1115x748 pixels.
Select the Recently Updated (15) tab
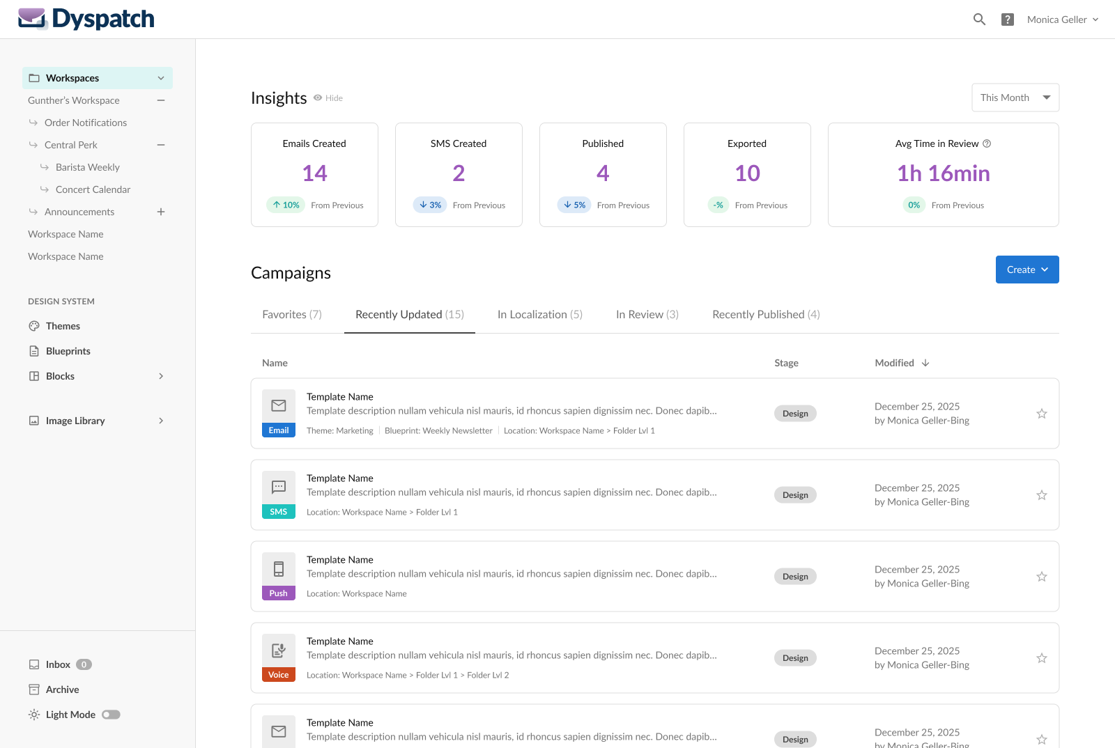tap(410, 315)
